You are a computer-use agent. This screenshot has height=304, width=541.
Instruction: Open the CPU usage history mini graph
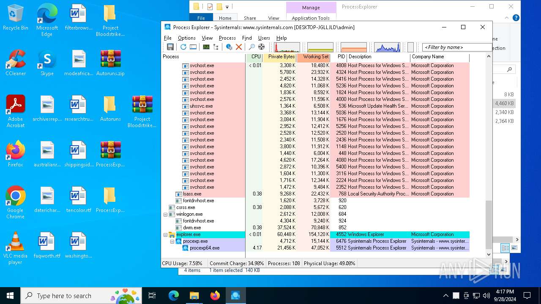click(287, 47)
